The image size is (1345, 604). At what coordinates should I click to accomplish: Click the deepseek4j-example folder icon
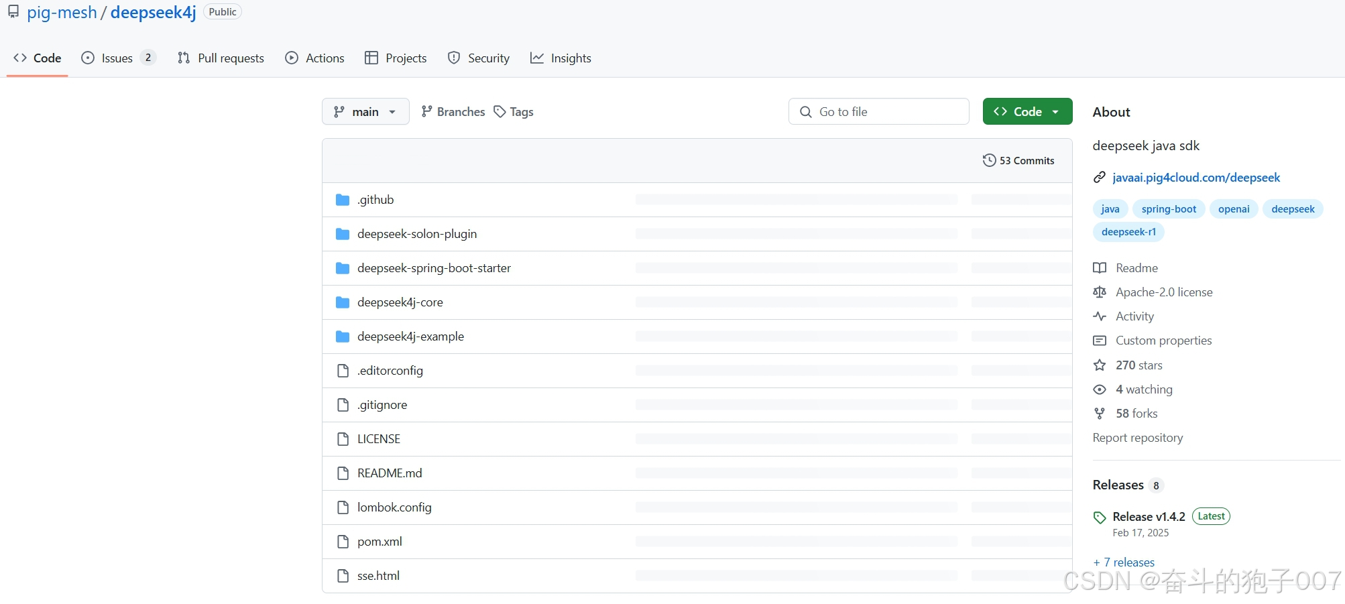[x=343, y=337]
